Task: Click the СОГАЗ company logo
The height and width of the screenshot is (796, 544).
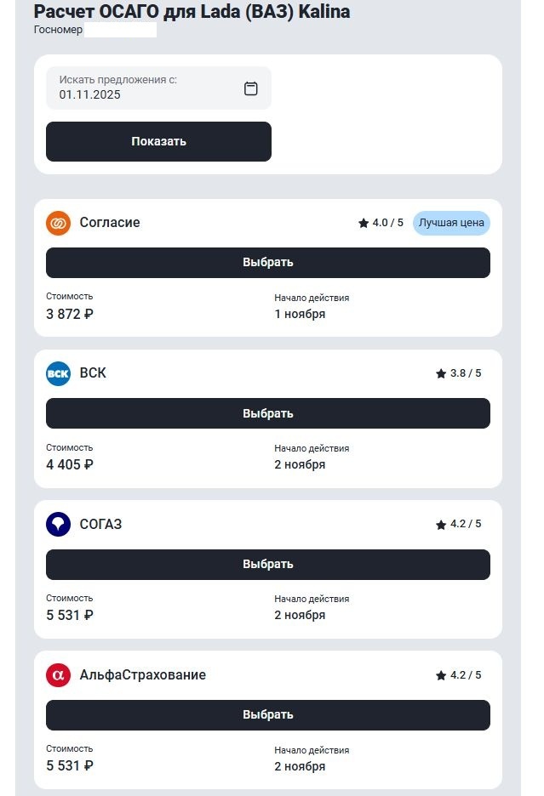Action: 58,524
